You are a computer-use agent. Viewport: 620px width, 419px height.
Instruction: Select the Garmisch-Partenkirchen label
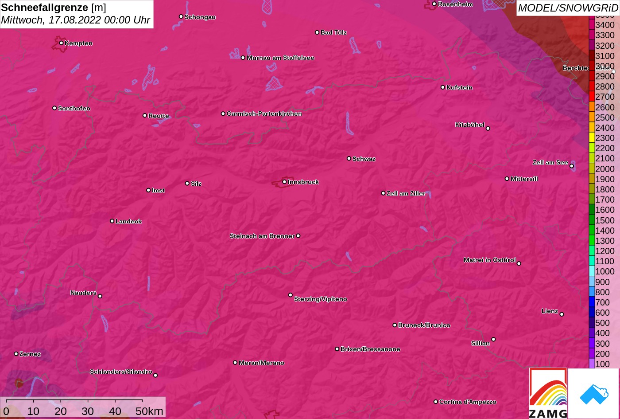tap(264, 114)
